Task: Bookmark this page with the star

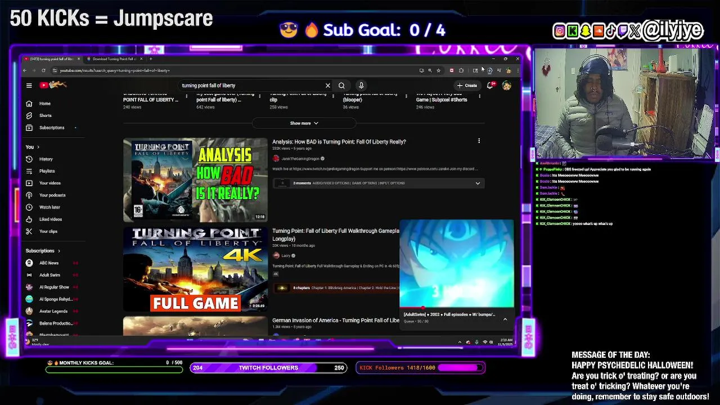Action: [x=438, y=70]
